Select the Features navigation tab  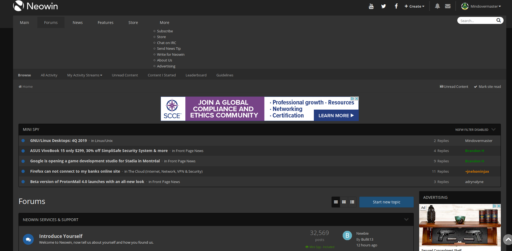[106, 23]
